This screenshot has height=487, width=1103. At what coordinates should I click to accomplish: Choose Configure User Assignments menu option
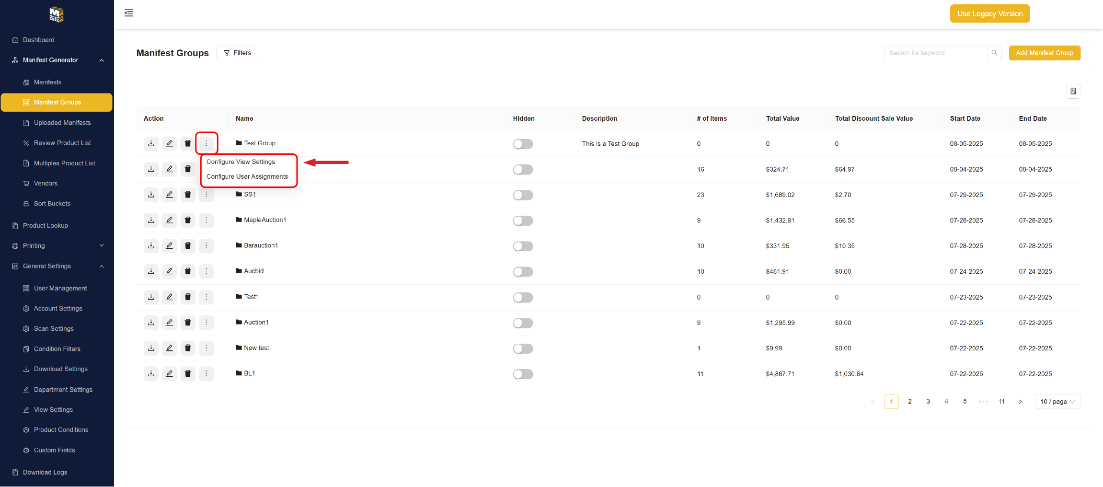pos(247,176)
